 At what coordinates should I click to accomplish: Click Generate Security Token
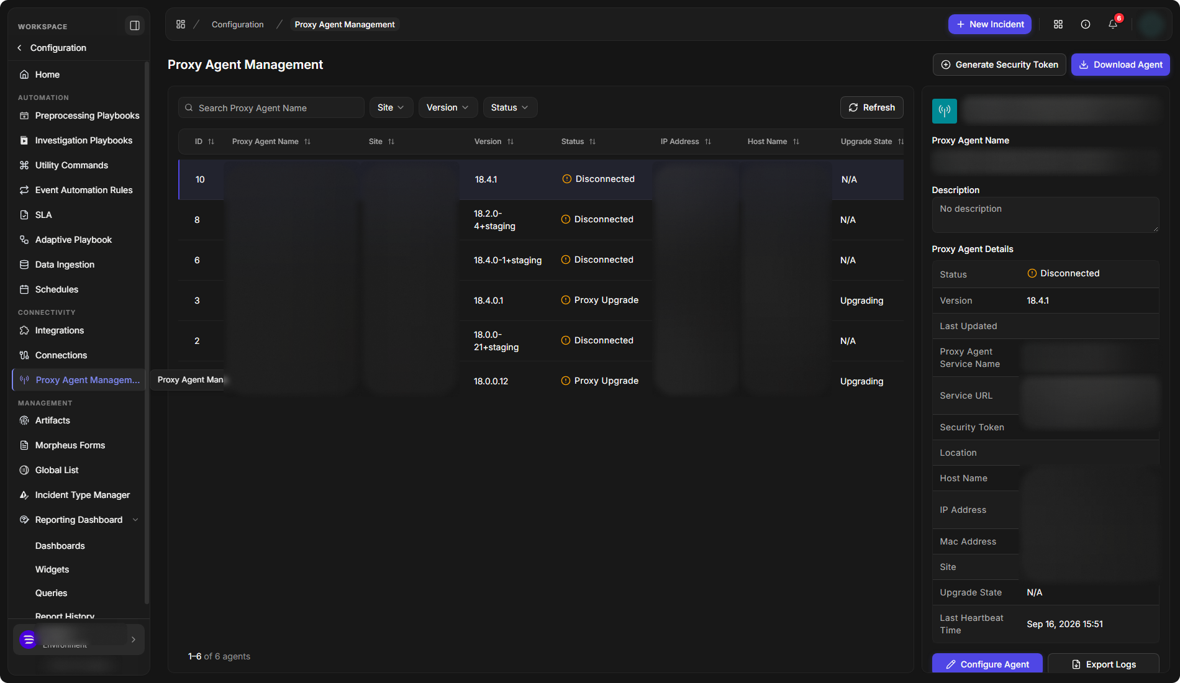[999, 65]
